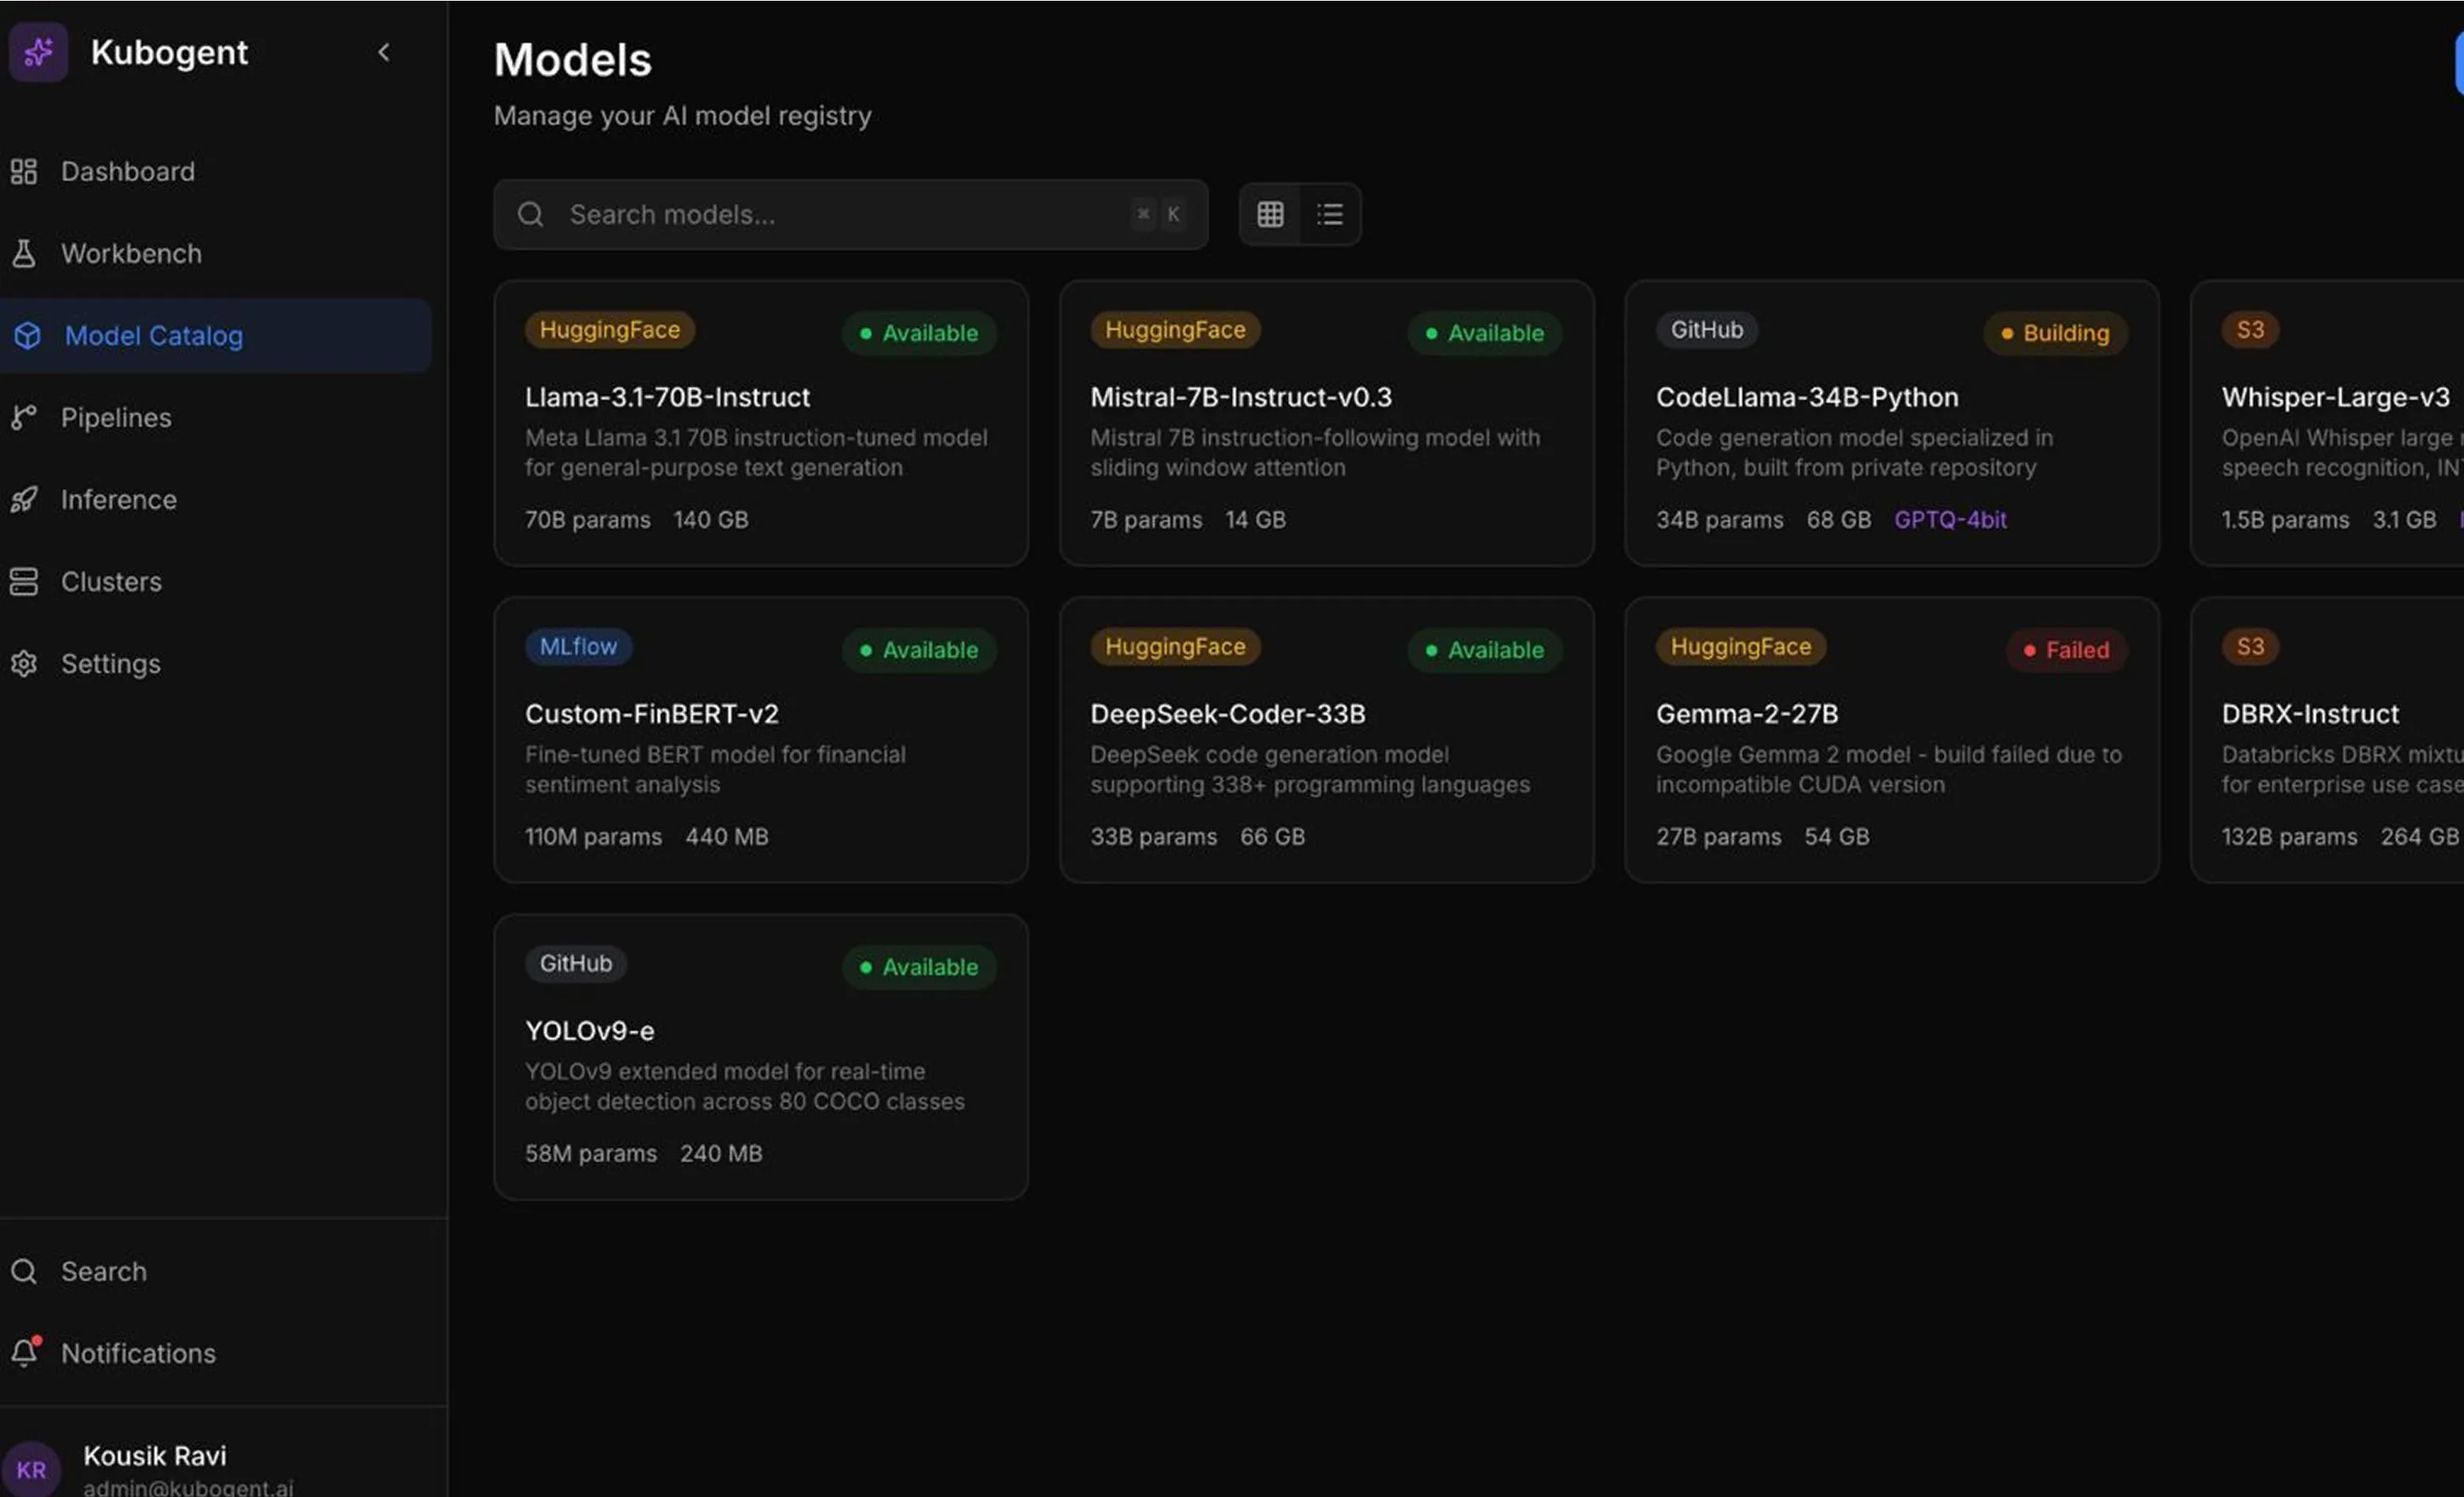
Task: Click the Kubogent logo icon
Action: click(x=38, y=52)
